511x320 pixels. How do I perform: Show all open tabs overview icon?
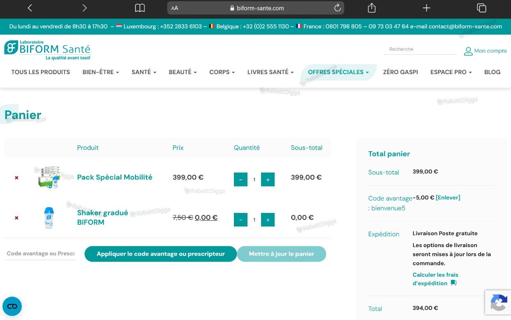coord(481,8)
